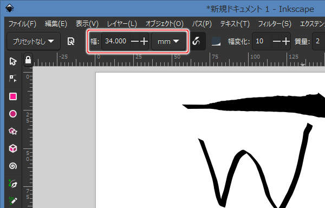Screen dimensions: 325x208
Task: Increase width with the plus button
Action: (x=144, y=41)
